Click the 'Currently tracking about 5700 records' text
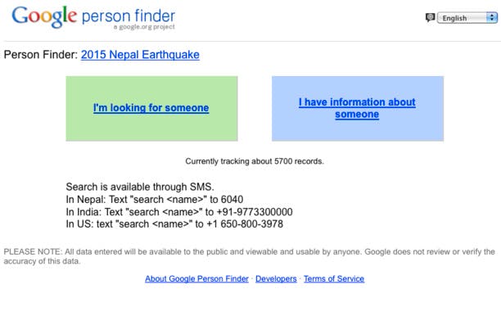 pos(255,161)
